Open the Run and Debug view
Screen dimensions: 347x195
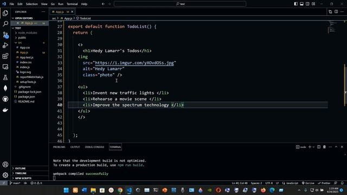click(5, 45)
